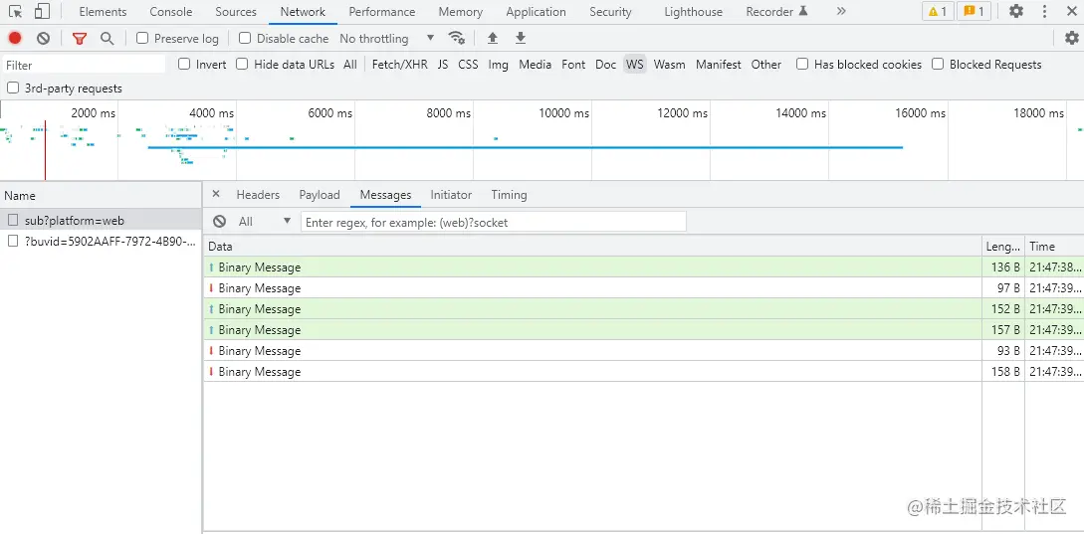Toggle Invert filter checkbox
Image resolution: width=1084 pixels, height=534 pixels.
click(184, 65)
